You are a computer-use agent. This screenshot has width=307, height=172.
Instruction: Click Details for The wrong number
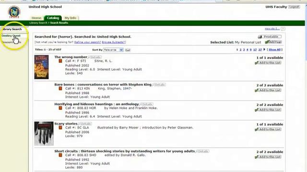tap(95, 57)
